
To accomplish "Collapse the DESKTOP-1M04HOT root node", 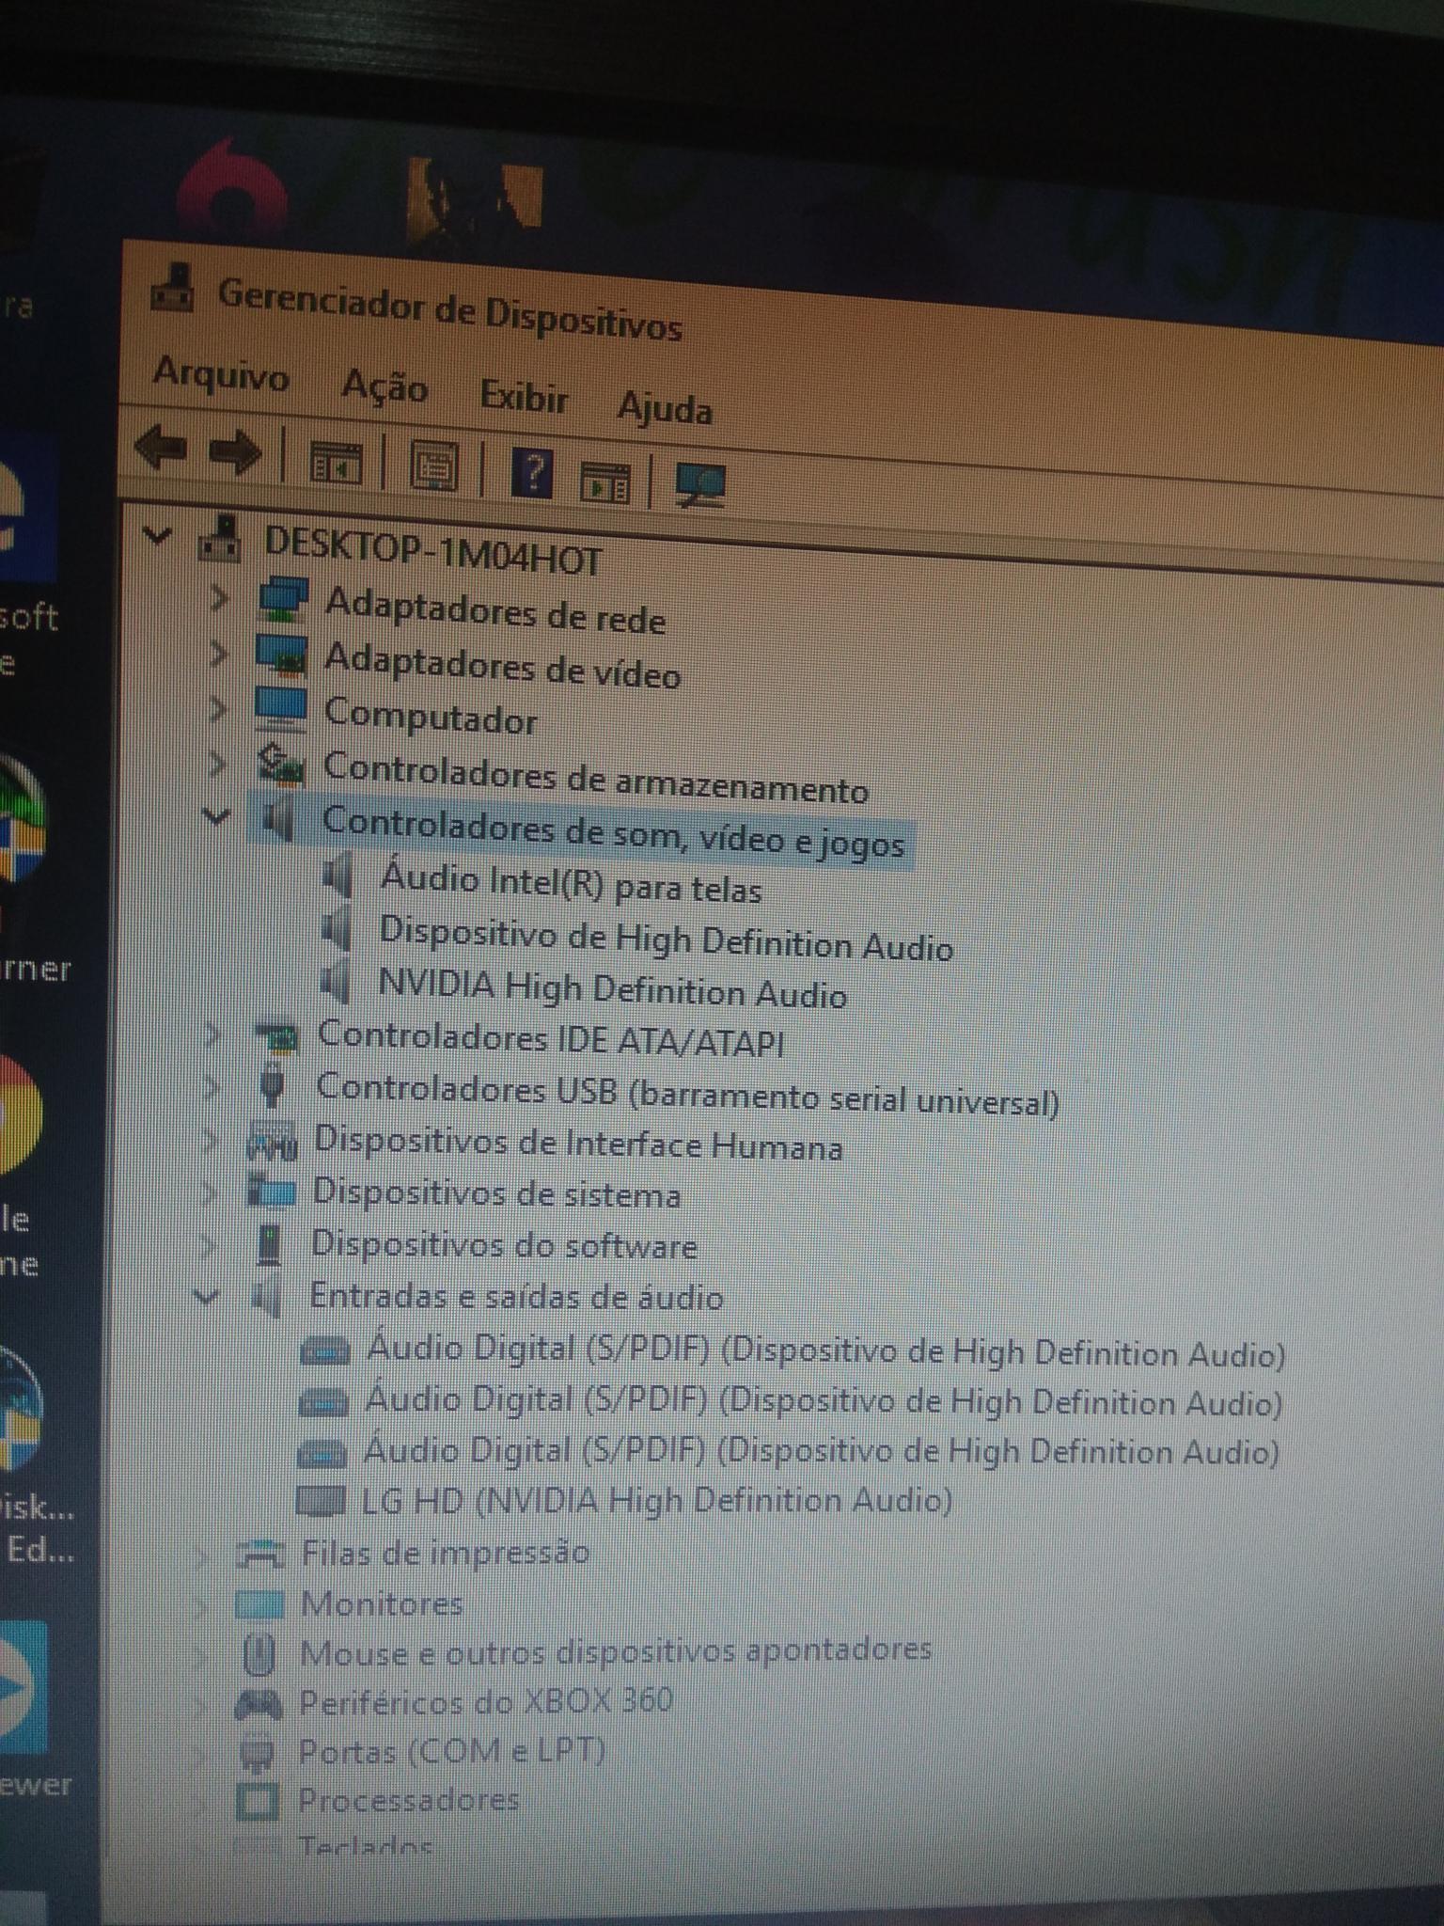I will (157, 536).
